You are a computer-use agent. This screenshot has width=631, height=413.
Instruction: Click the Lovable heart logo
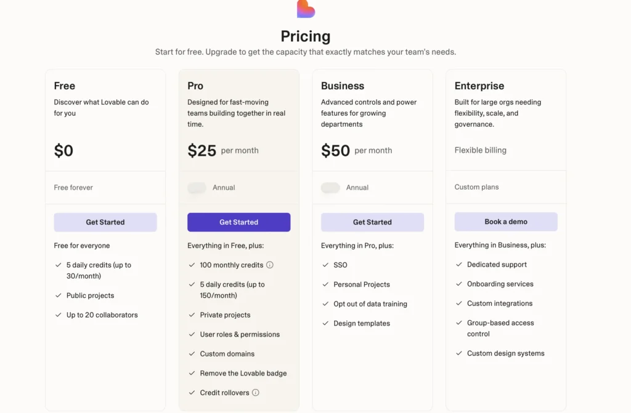[306, 9]
